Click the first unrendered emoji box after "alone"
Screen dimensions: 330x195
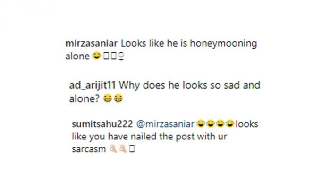pos(106,56)
